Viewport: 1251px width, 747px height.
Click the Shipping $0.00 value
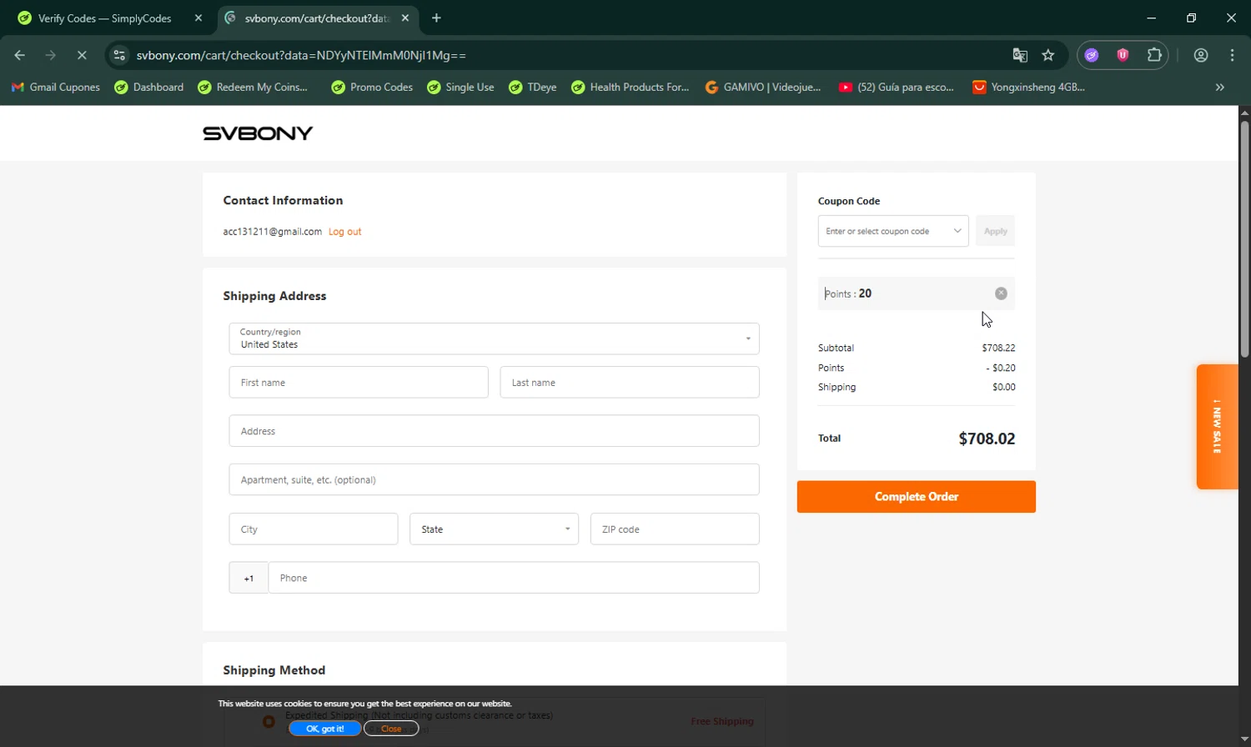[1004, 387]
